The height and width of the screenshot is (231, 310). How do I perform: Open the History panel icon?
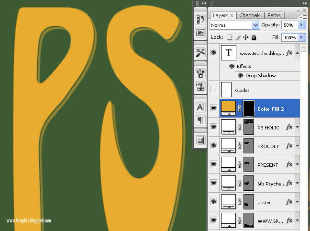coord(200,19)
